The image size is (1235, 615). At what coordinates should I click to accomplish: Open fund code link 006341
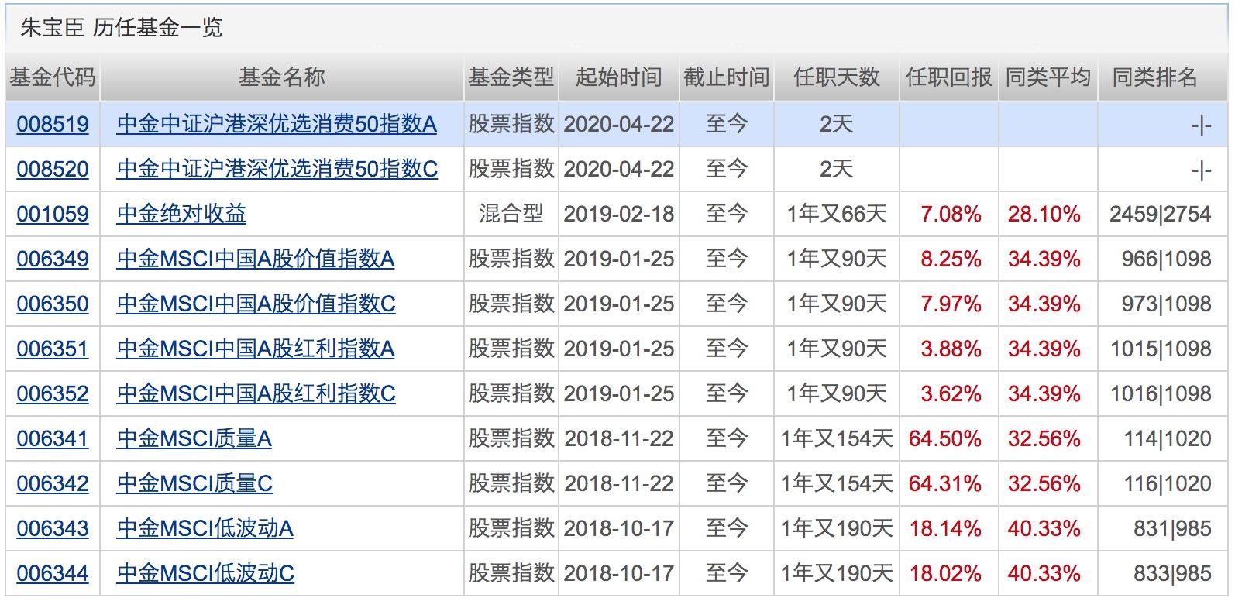pos(53,438)
